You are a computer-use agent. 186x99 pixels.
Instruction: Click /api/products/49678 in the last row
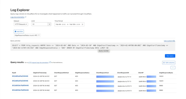tap(125, 91)
